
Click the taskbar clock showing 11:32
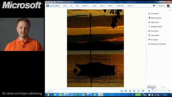[x=165, y=95]
